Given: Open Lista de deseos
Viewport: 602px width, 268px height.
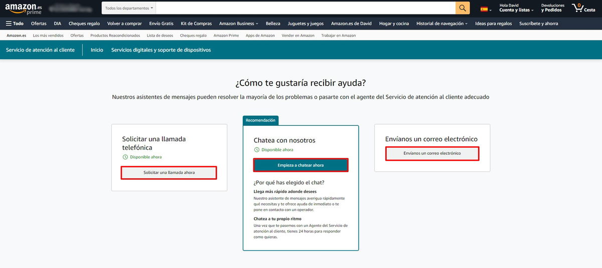Looking at the screenshot, I should (x=160, y=36).
